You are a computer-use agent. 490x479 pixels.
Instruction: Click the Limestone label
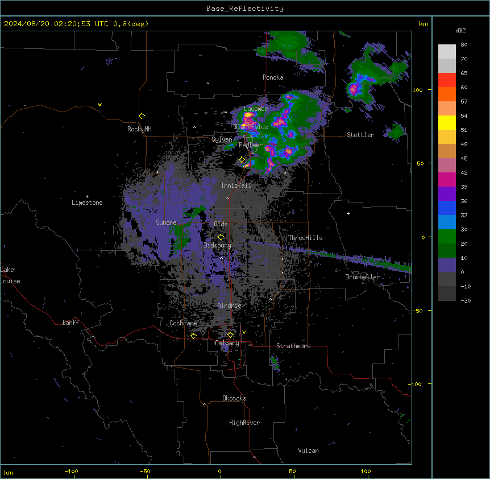click(87, 203)
